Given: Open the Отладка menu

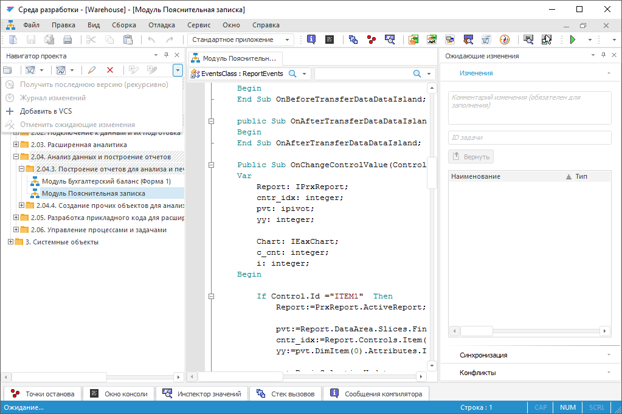Looking at the screenshot, I should click(161, 25).
